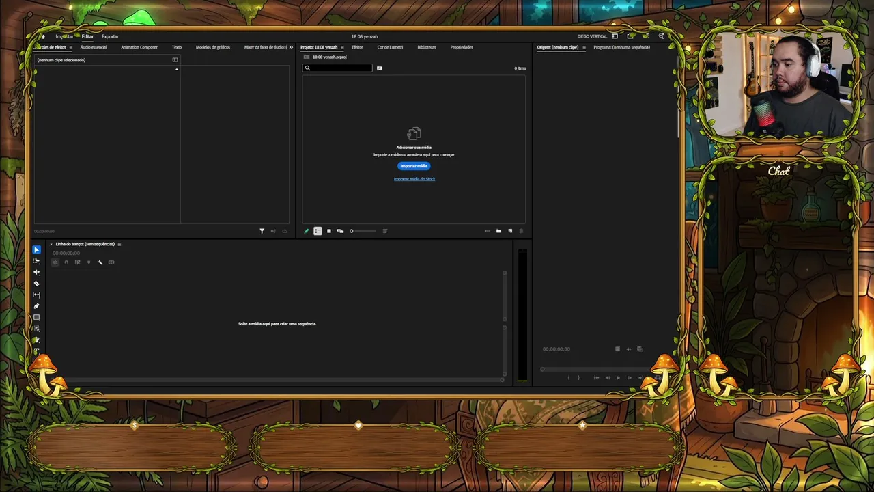Image resolution: width=874 pixels, height=492 pixels.
Task: Open the Efeitos panel tab
Action: click(357, 47)
